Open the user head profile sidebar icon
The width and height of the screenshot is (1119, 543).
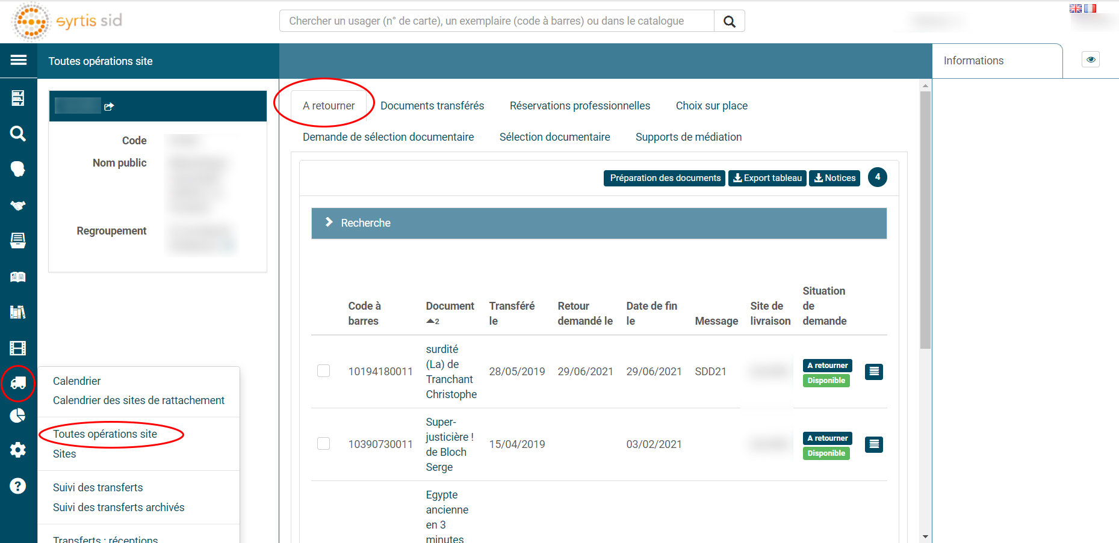pos(18,169)
